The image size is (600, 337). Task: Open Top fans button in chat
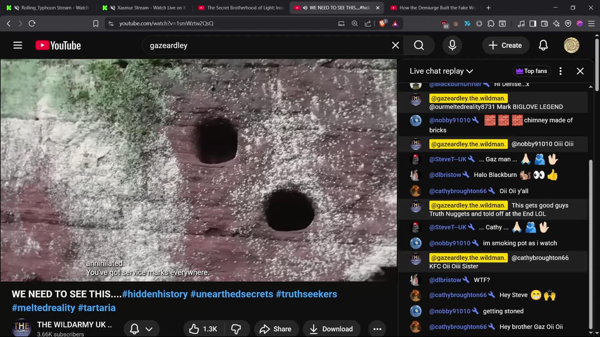click(x=531, y=71)
